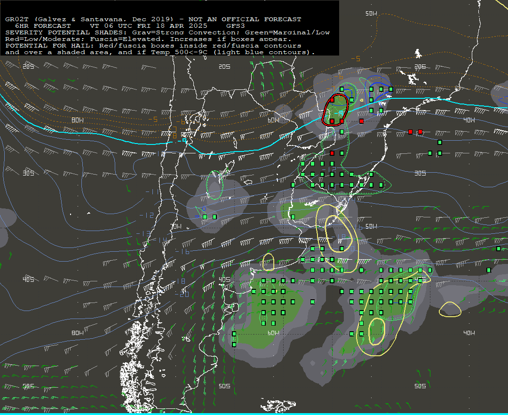Screen dimensions: 508x415
Task: Click the '-13' temperature contour label
Action: (x=143, y=233)
